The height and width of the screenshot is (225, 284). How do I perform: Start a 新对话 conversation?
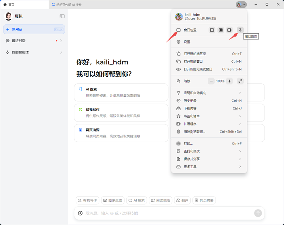point(34,29)
